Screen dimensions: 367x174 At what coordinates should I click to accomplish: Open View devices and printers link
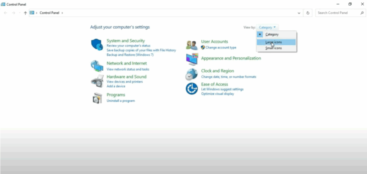click(125, 82)
